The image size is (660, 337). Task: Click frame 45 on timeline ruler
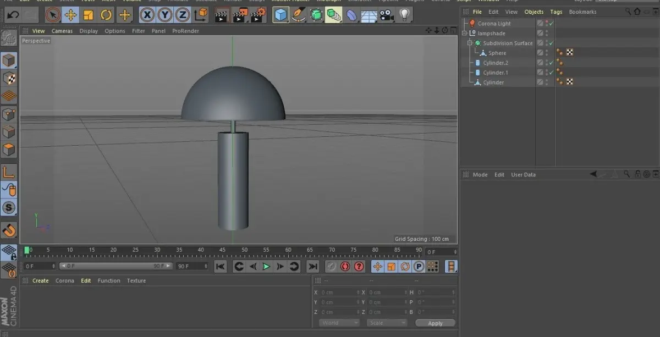pyautogui.click(x=222, y=251)
